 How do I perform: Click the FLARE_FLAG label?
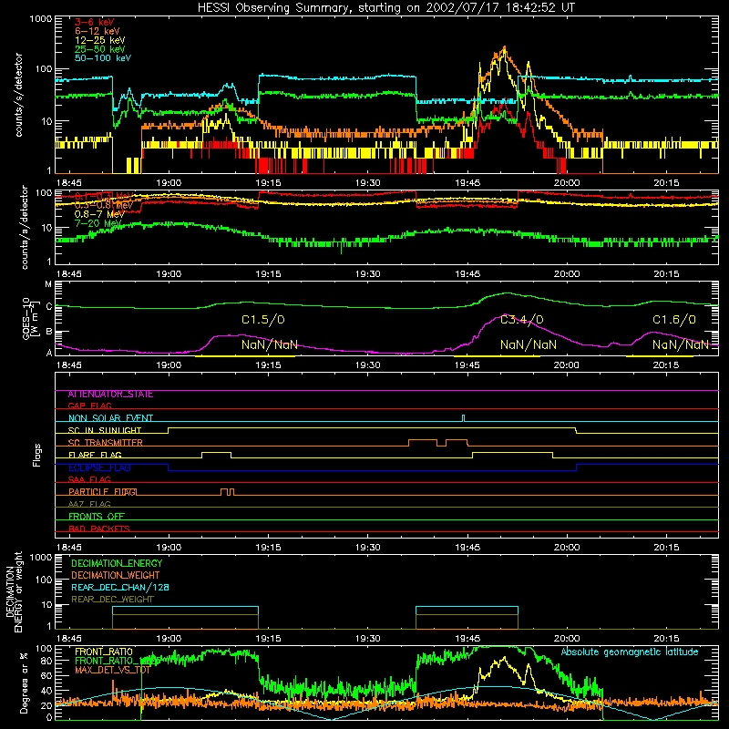pos(95,455)
